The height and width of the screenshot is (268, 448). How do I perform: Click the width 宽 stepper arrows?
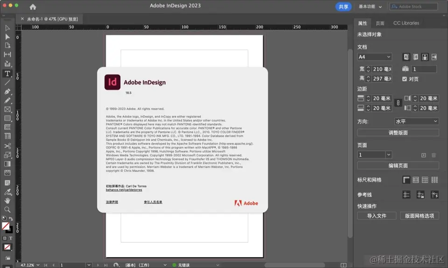(368, 69)
